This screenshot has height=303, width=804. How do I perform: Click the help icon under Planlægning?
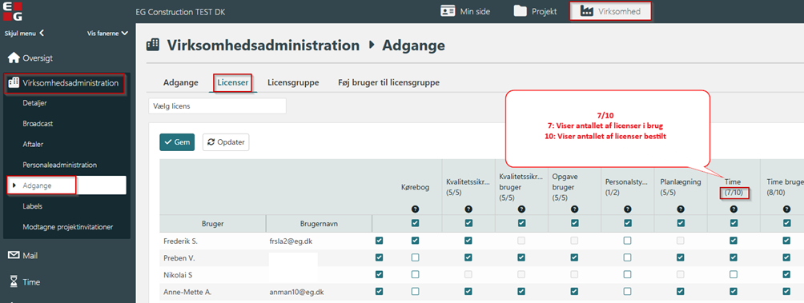point(681,209)
